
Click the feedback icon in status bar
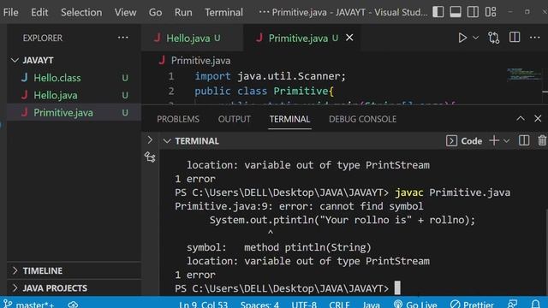click(512, 305)
